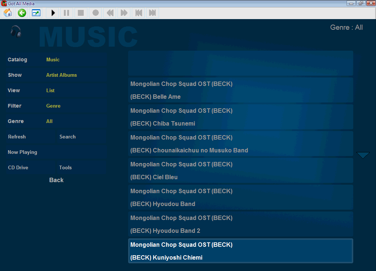Change Filter option Genre
The width and height of the screenshot is (376, 271).
[56, 106]
